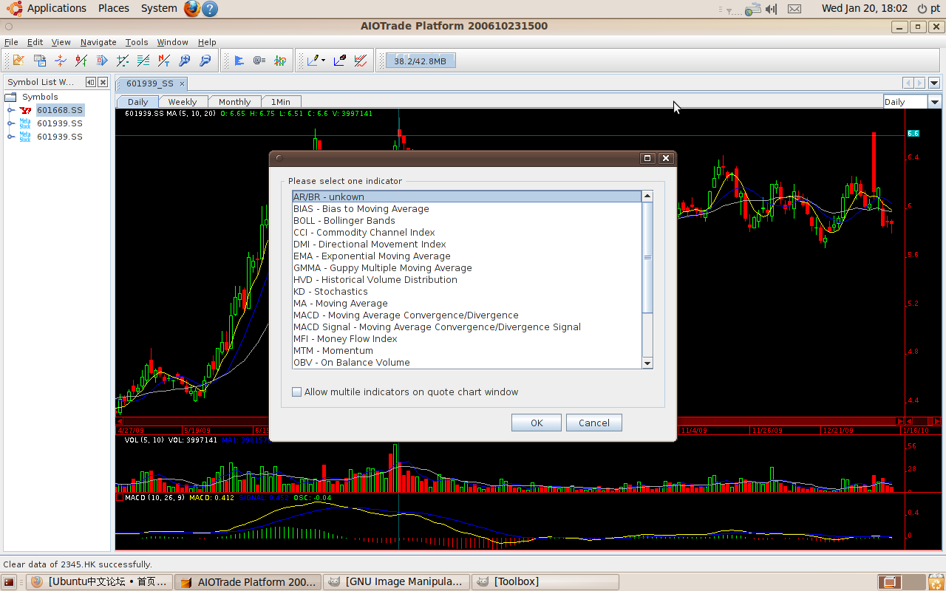Click the zoom in magnifier toolbar icon

point(185,61)
